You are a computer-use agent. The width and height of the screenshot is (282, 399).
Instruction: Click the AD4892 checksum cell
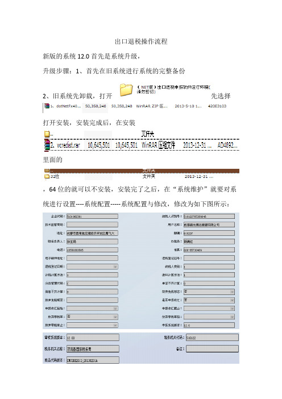tap(227, 146)
